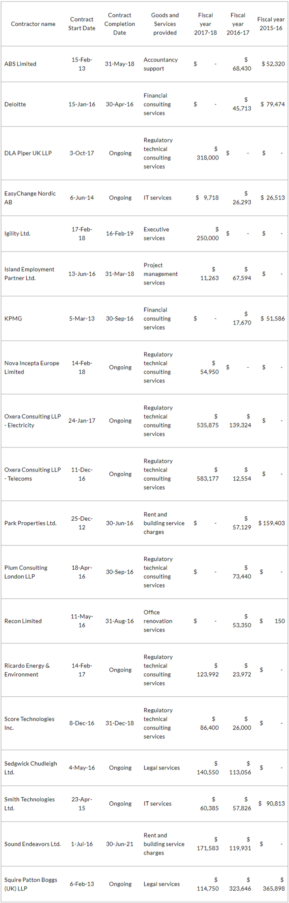Click the Goods and Services provided header
This screenshot has width=289, height=903.
[x=165, y=24]
